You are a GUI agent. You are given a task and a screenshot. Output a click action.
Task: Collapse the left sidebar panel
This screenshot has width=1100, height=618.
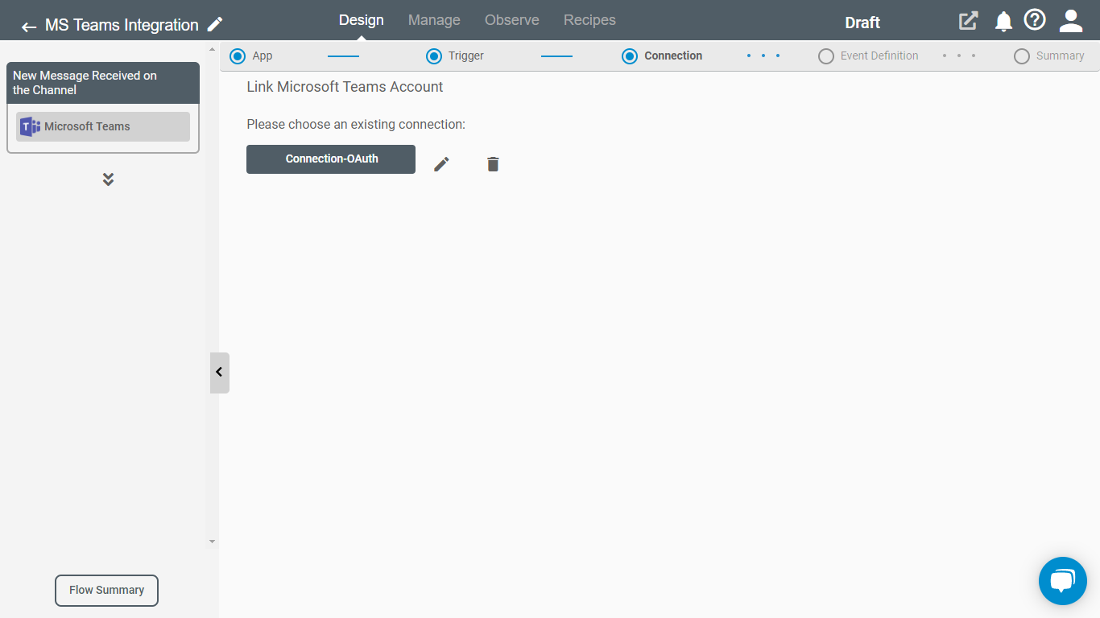pos(219,373)
